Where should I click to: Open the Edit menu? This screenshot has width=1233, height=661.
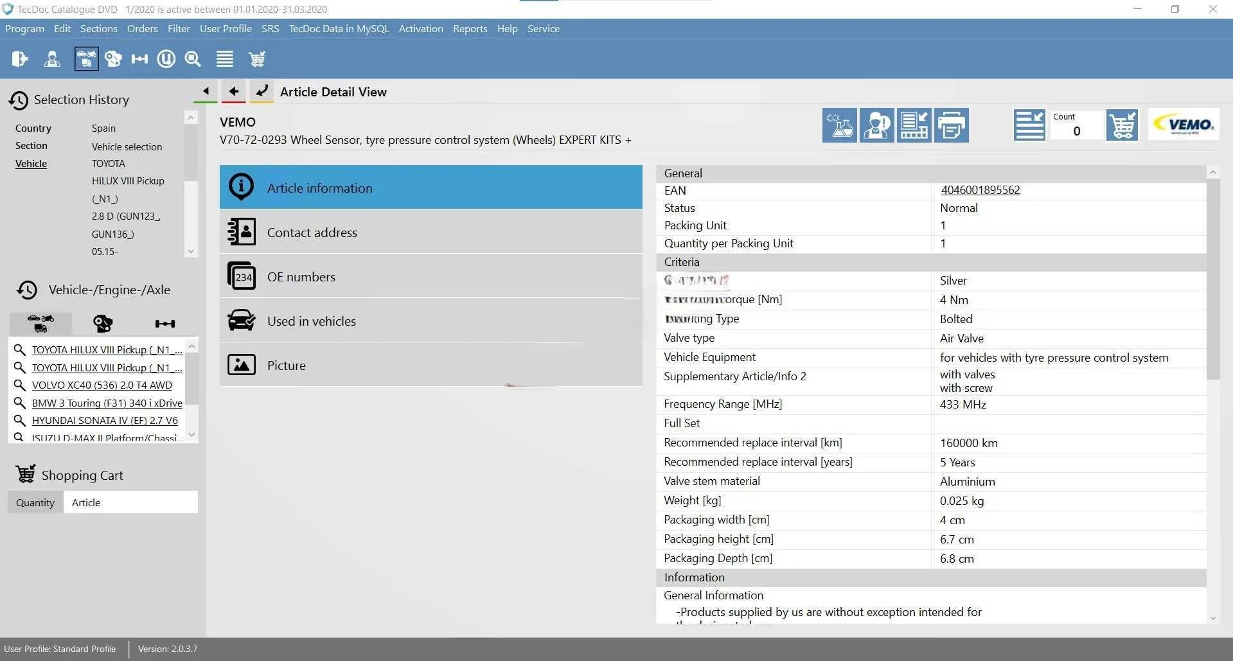coord(62,29)
